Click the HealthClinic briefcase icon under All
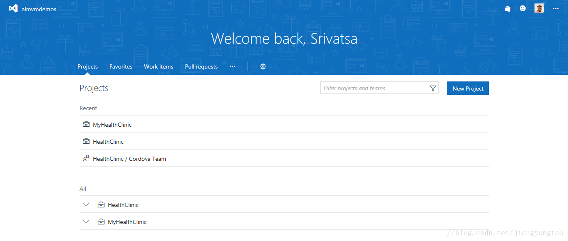The image size is (568, 241). (x=101, y=204)
